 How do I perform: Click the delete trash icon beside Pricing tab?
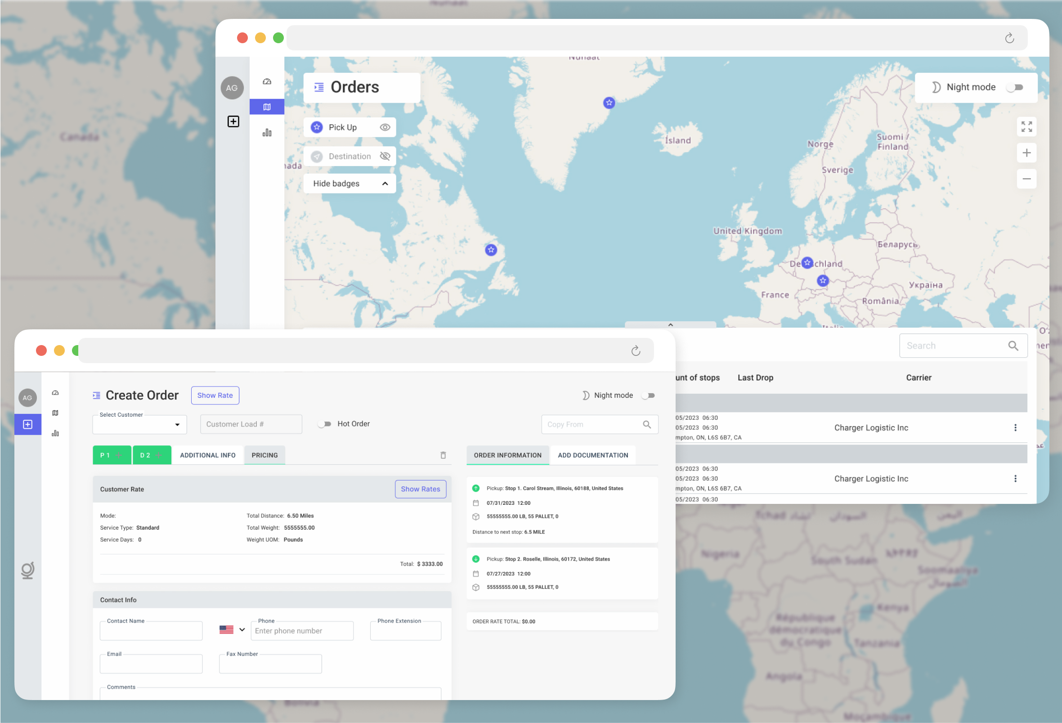pos(443,455)
